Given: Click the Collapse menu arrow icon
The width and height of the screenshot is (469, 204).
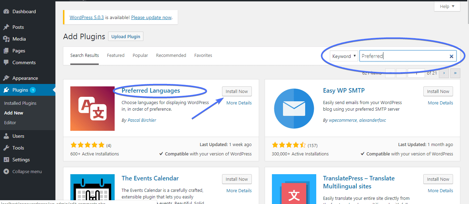Looking at the screenshot, I should click(x=6, y=171).
